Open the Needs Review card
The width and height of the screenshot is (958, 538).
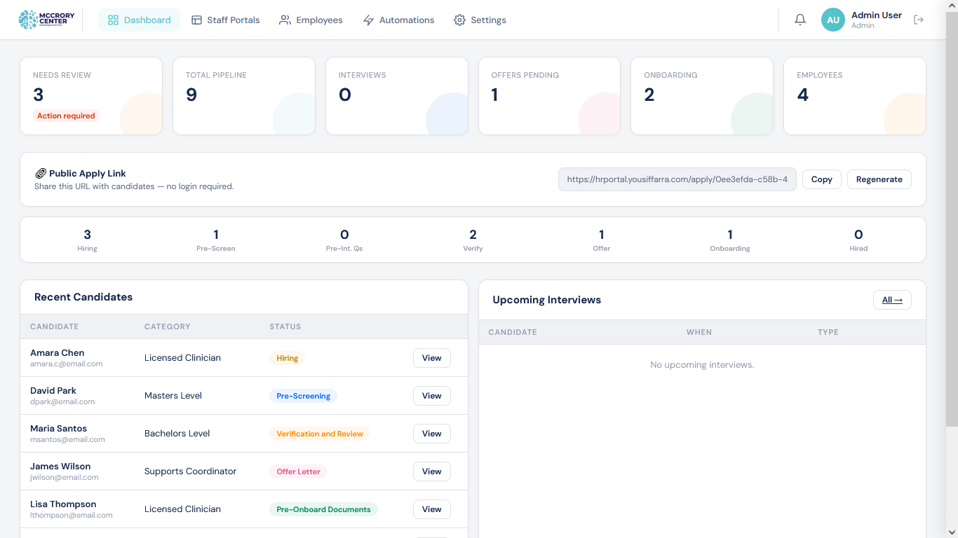pos(91,96)
